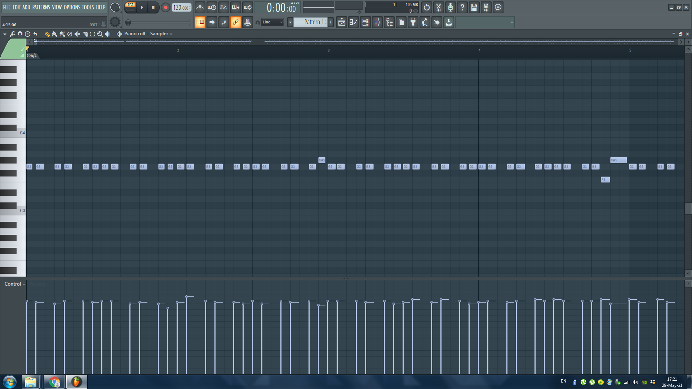This screenshot has width=692, height=389.
Task: Open the Line snap dropdown
Action: (x=272, y=22)
